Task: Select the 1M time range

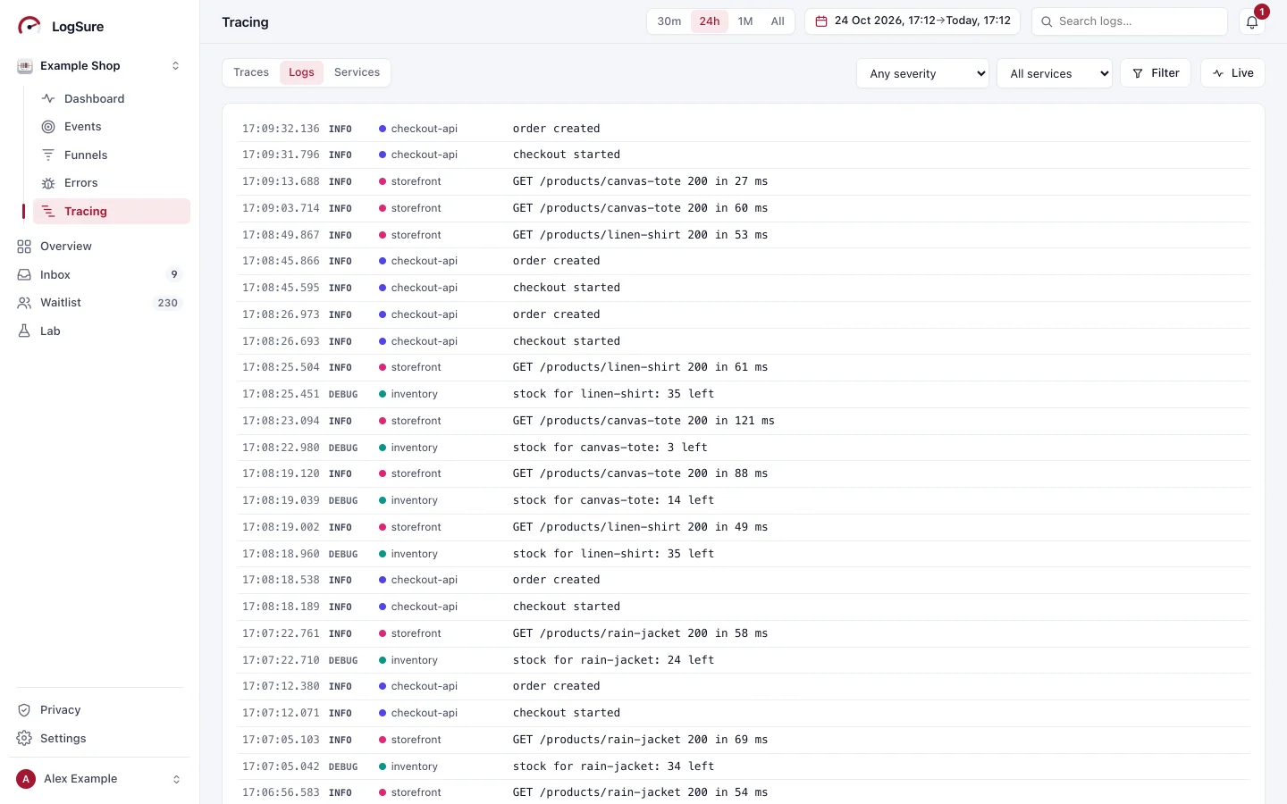Action: 745,21
